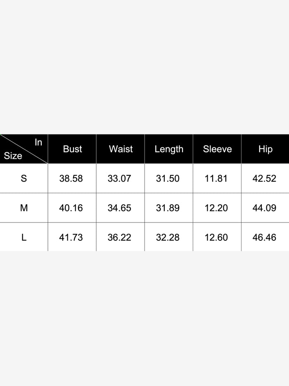The height and width of the screenshot is (386, 289).
Task: Click bust value 40.16 for size M
Action: (71, 208)
